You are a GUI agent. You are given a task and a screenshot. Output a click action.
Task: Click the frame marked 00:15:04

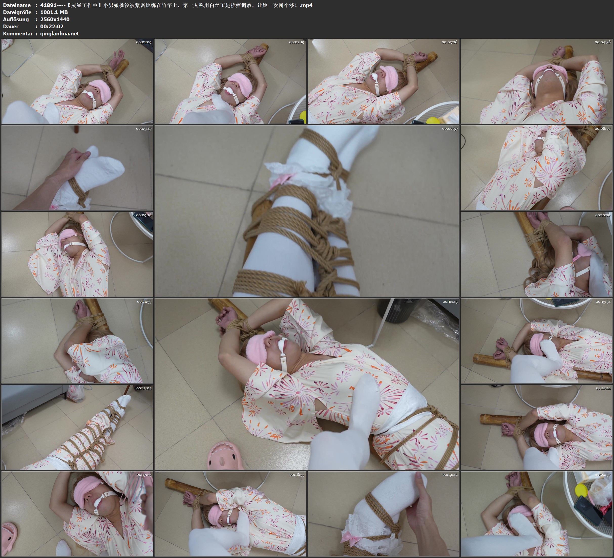pos(77,427)
